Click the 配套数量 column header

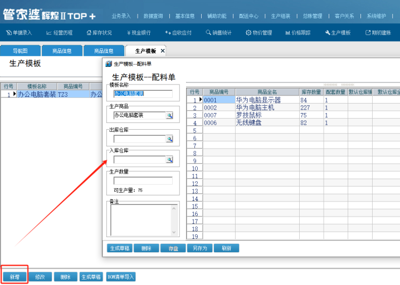coord(336,92)
